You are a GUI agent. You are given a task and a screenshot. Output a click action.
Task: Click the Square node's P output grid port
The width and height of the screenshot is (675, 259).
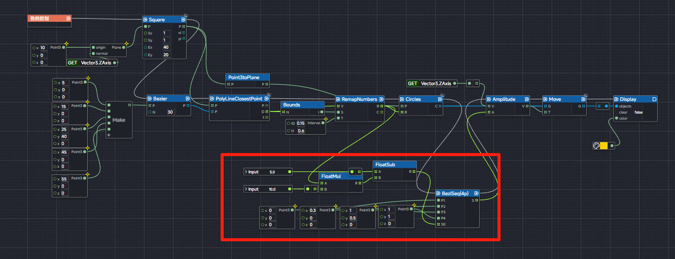(x=183, y=26)
